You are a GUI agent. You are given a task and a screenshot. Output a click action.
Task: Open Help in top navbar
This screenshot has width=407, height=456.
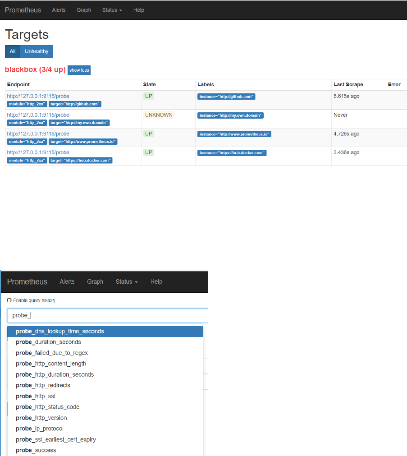click(x=139, y=10)
